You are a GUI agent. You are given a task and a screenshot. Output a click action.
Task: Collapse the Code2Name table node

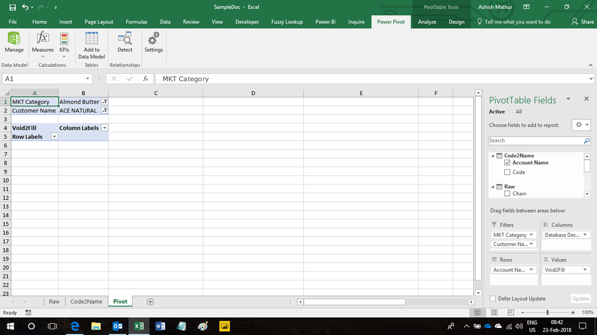pos(492,156)
